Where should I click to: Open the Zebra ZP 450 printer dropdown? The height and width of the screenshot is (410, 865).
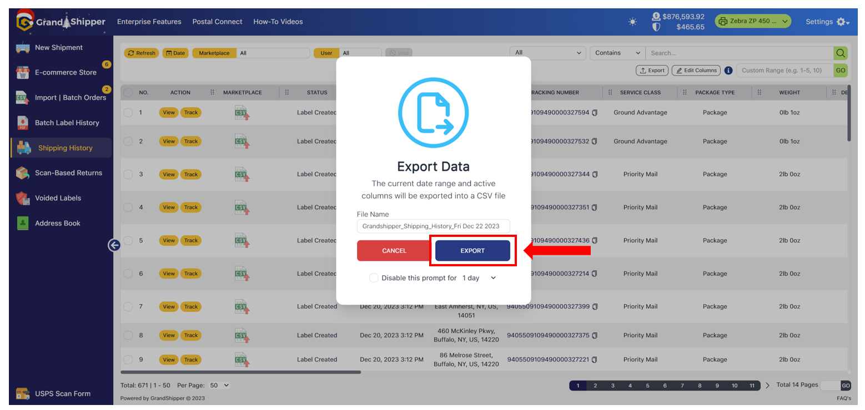(753, 22)
